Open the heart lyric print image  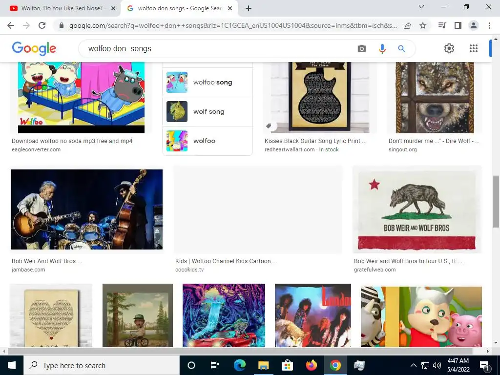[x=51, y=315]
